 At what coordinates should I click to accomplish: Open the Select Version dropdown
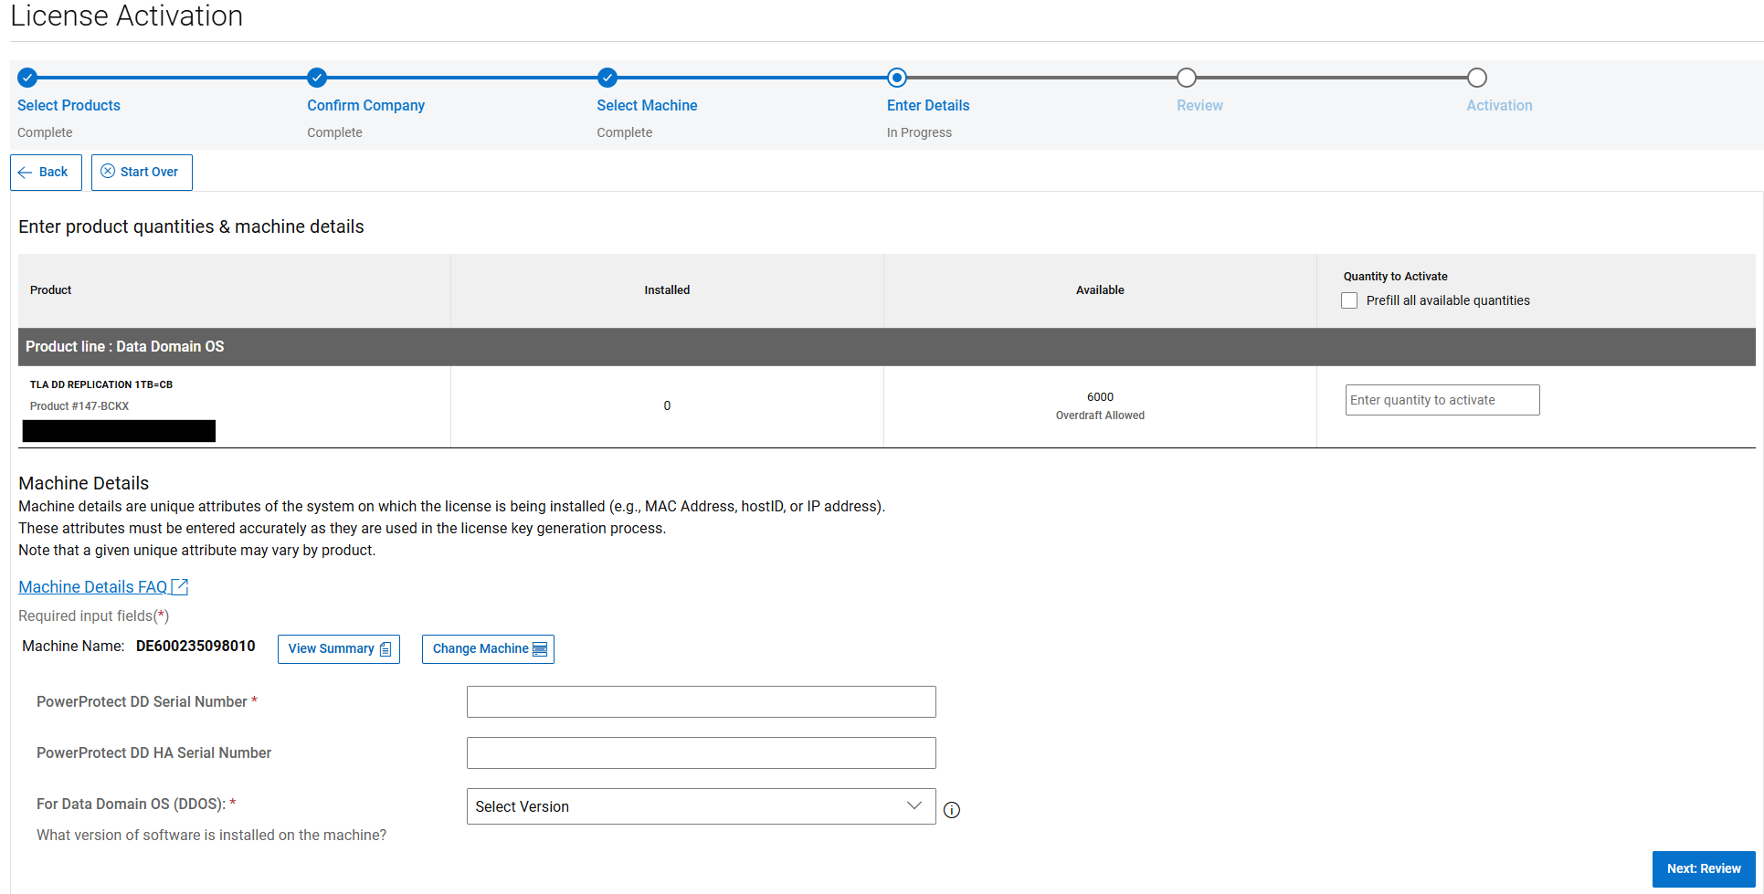(701, 806)
